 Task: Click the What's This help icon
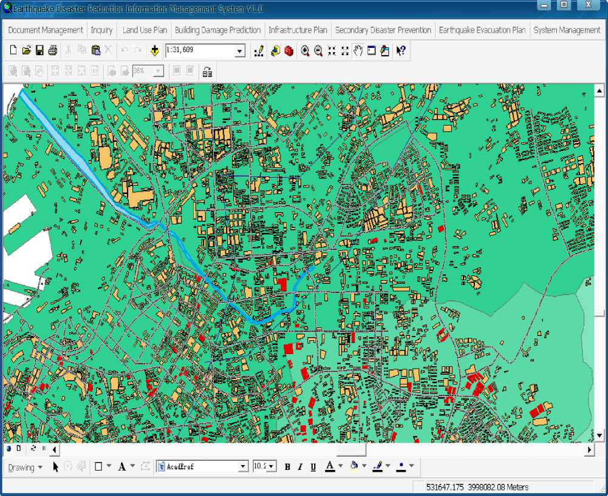[x=400, y=51]
